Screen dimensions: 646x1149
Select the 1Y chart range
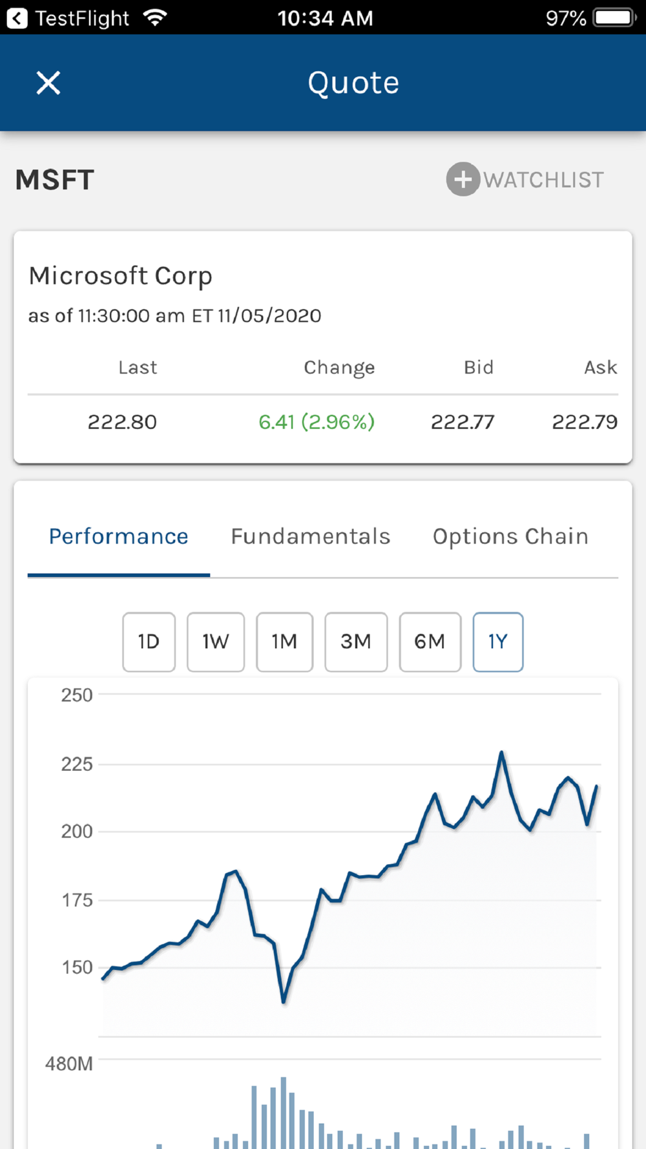pos(497,642)
